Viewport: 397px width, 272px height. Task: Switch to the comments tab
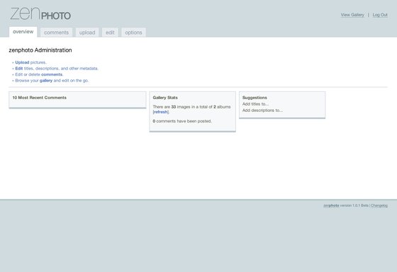pos(56,33)
